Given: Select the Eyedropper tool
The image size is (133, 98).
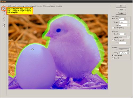Looking at the screenshot, I should [4, 14].
